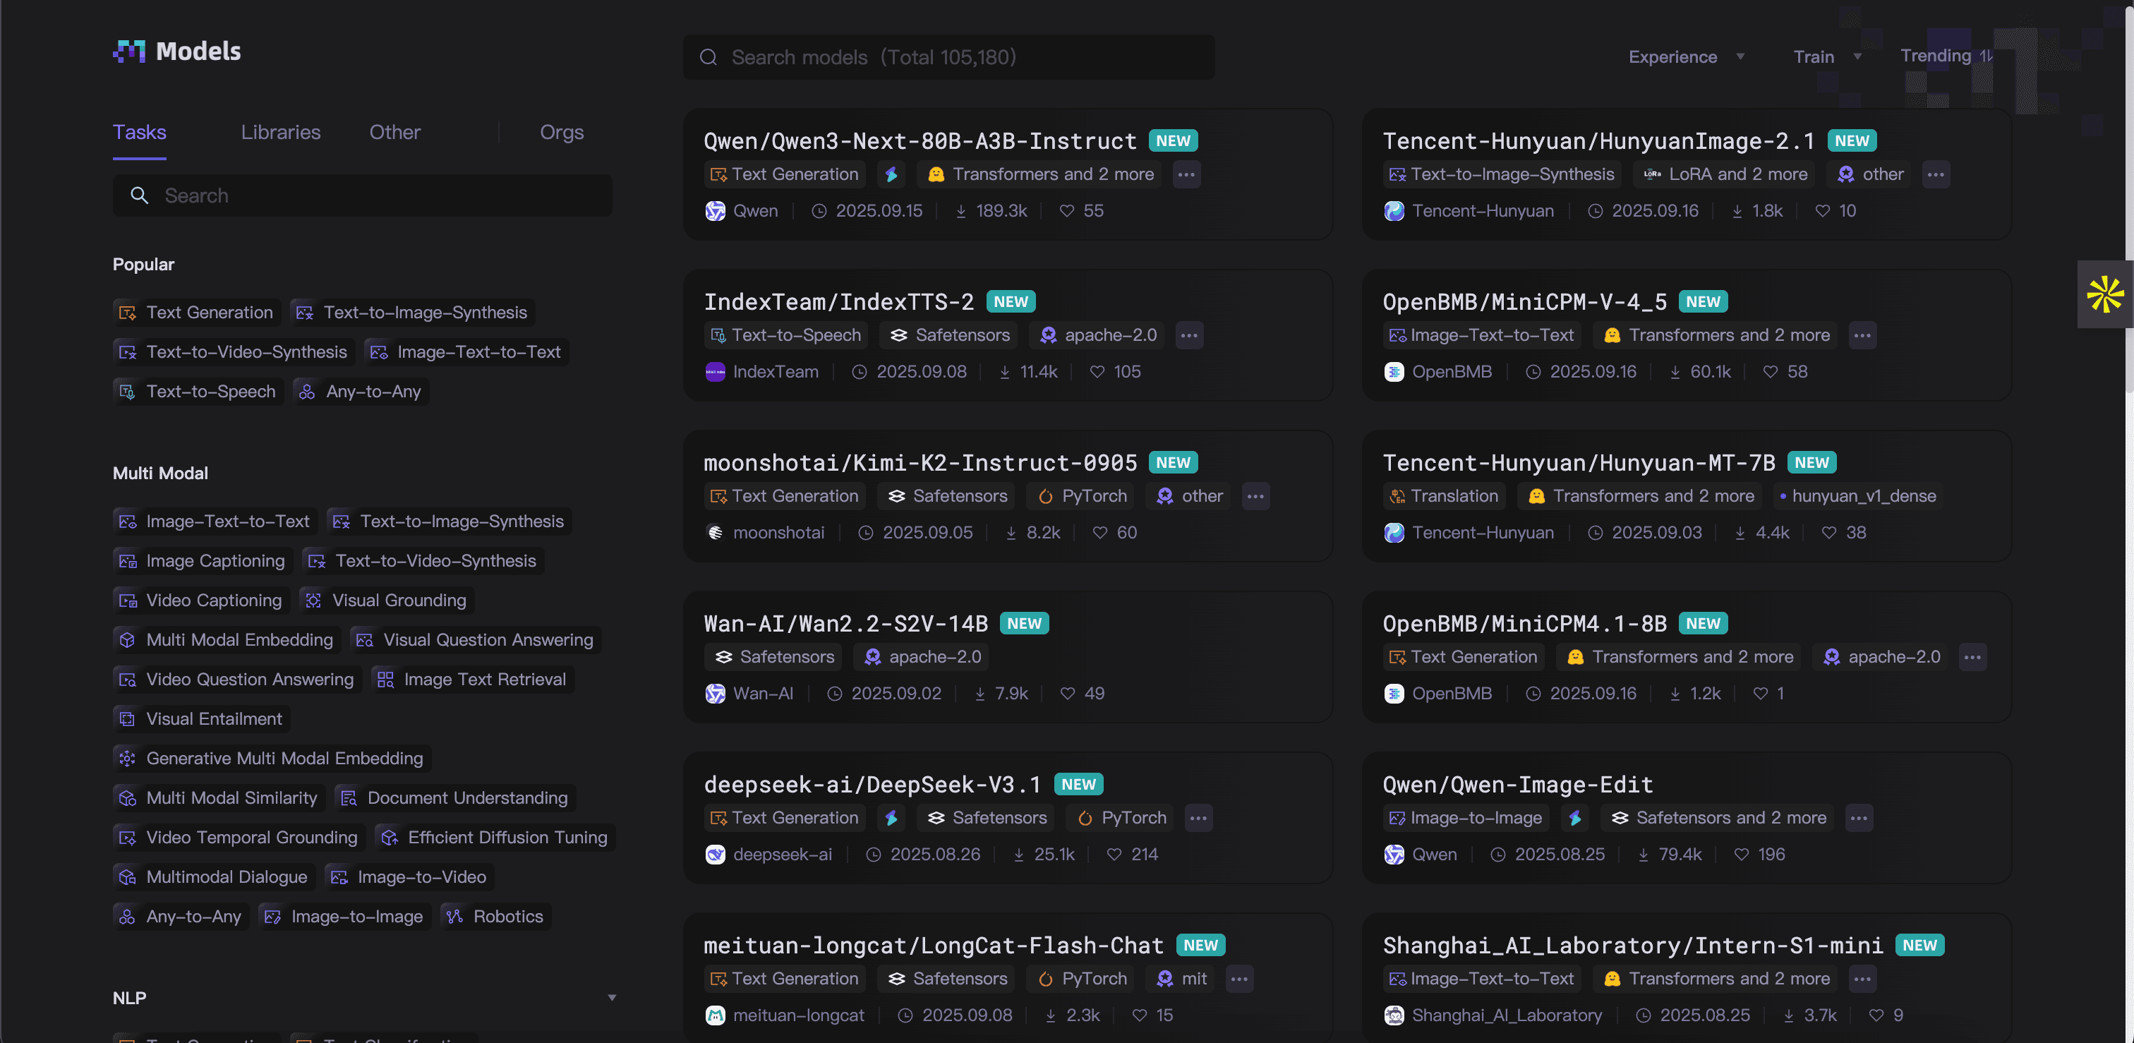Click the hunyuan_v1_dense tag

pyautogui.click(x=1857, y=495)
